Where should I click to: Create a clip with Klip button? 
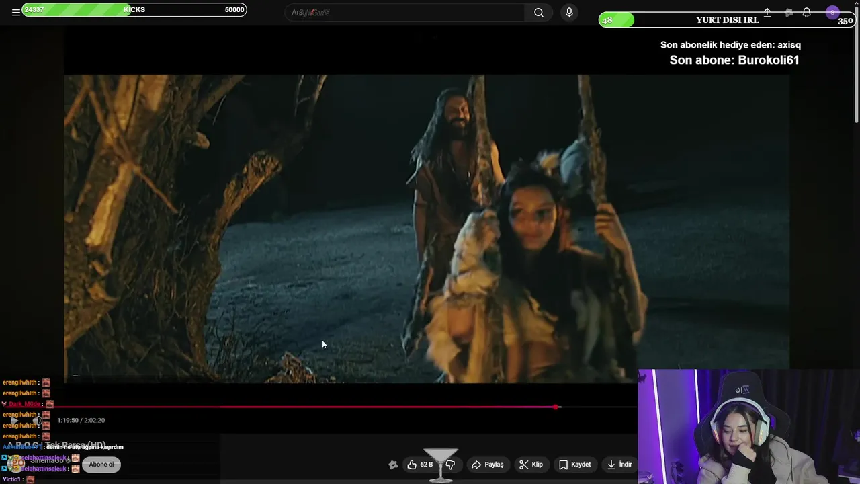point(531,465)
